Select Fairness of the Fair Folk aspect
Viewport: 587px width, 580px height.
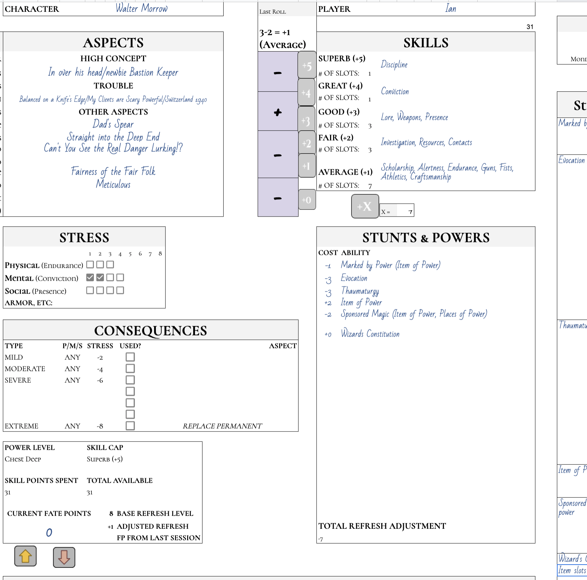[x=113, y=171]
